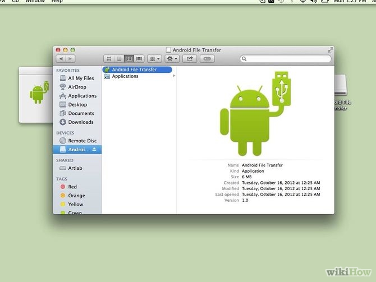The width and height of the screenshot is (376, 282).
Task: Open the Help menu
Action: 57,1
